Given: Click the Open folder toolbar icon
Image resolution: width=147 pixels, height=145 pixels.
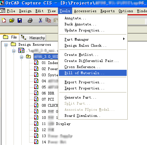Looking at the screenshot, I should (12, 20).
